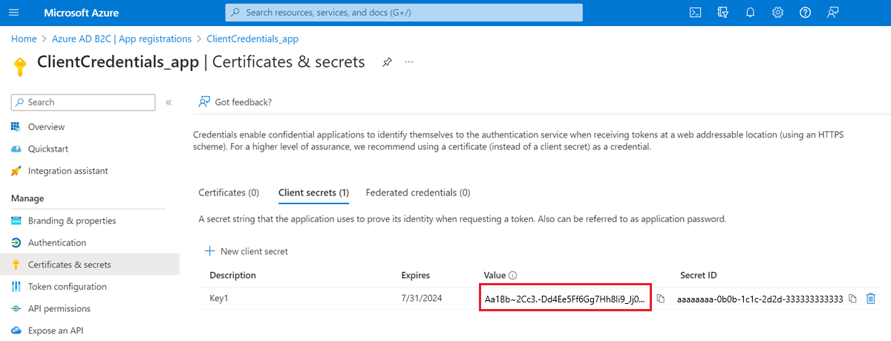Go to the Home breadcrumb link
Viewport: 891px width, 341px height.
click(24, 39)
